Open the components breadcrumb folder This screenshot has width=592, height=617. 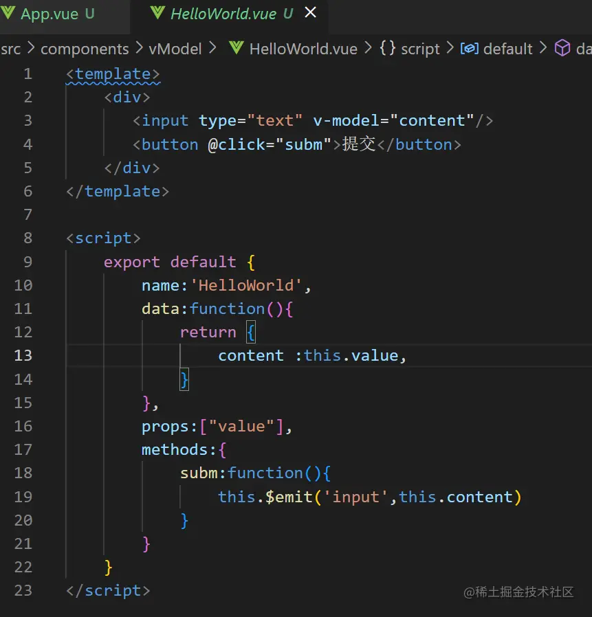click(x=85, y=49)
